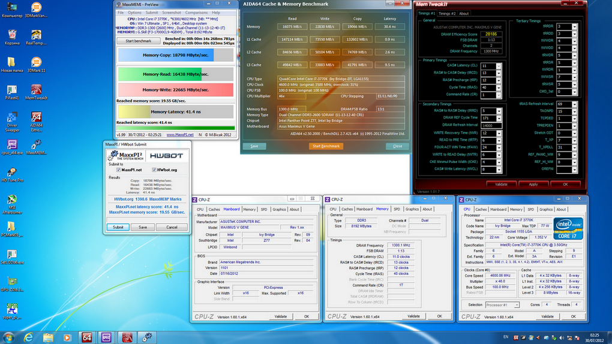Open the PCMark05 folder desktop icon
The image size is (612, 344).
click(x=12, y=230)
